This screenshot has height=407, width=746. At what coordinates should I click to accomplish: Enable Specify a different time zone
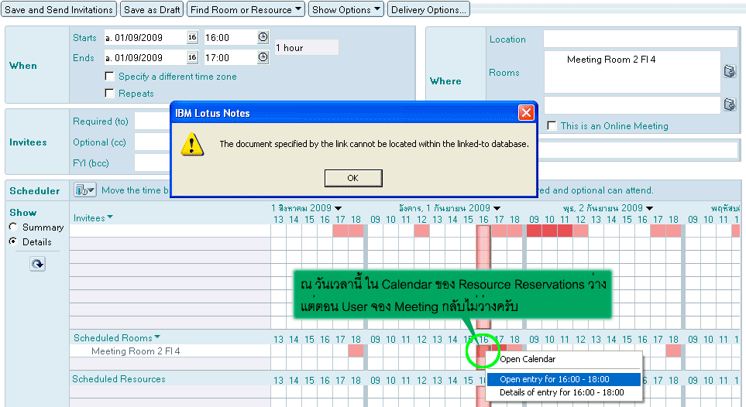pos(109,76)
